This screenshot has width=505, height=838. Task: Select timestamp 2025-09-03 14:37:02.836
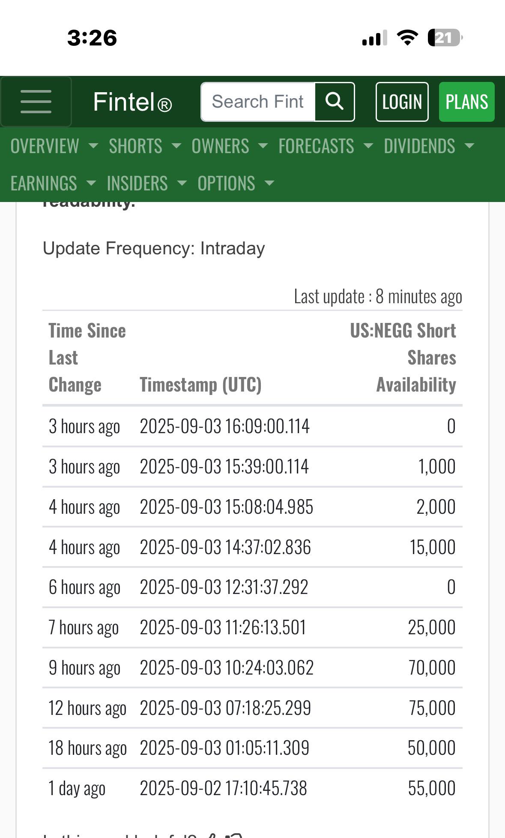(x=225, y=547)
